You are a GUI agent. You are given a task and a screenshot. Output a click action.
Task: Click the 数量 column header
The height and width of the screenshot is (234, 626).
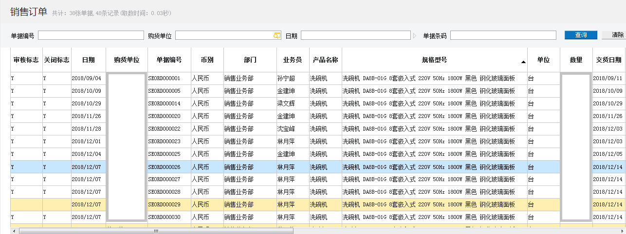[576, 60]
